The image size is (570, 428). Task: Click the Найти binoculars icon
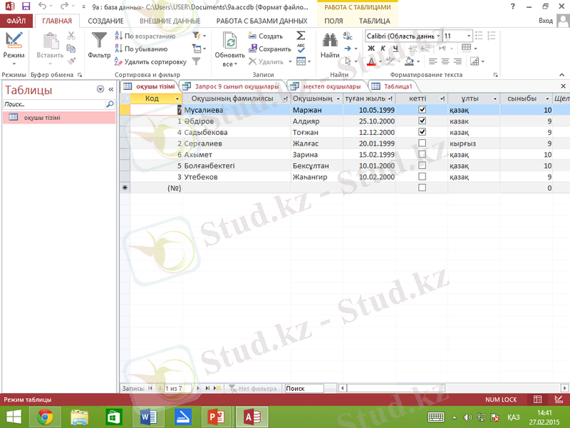pyautogui.click(x=329, y=41)
